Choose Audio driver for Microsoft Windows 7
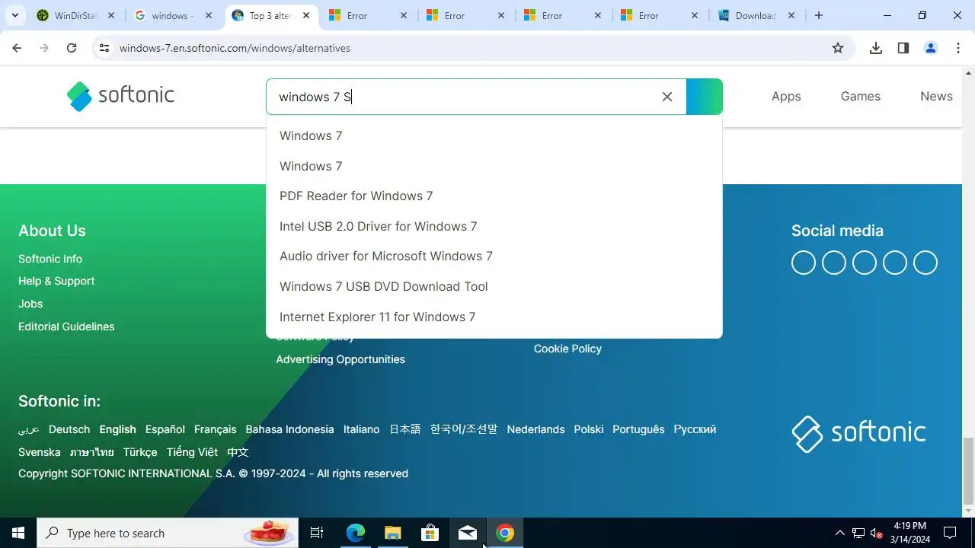The width and height of the screenshot is (975, 548). [494, 256]
